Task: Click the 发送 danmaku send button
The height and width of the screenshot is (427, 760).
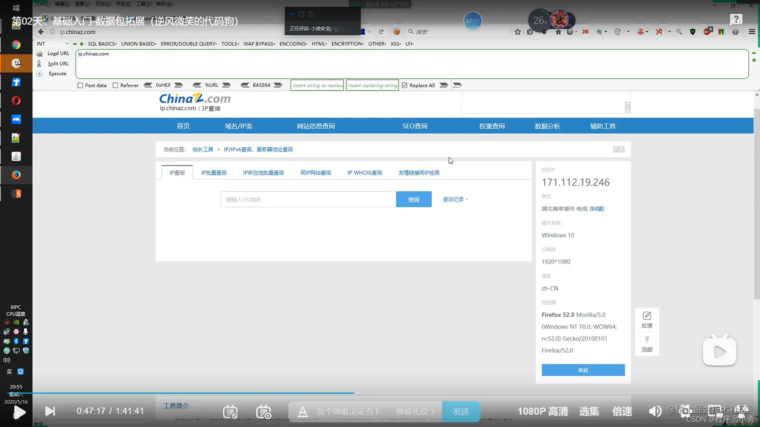Action: (461, 411)
